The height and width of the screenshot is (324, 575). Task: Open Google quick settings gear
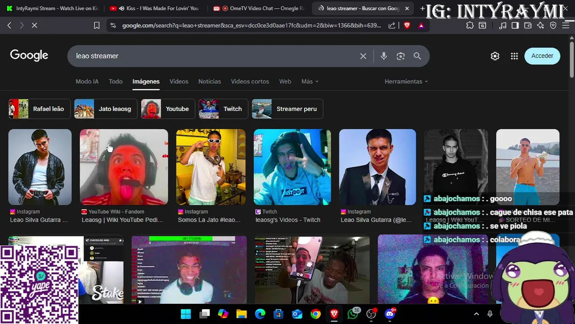pos(495,56)
